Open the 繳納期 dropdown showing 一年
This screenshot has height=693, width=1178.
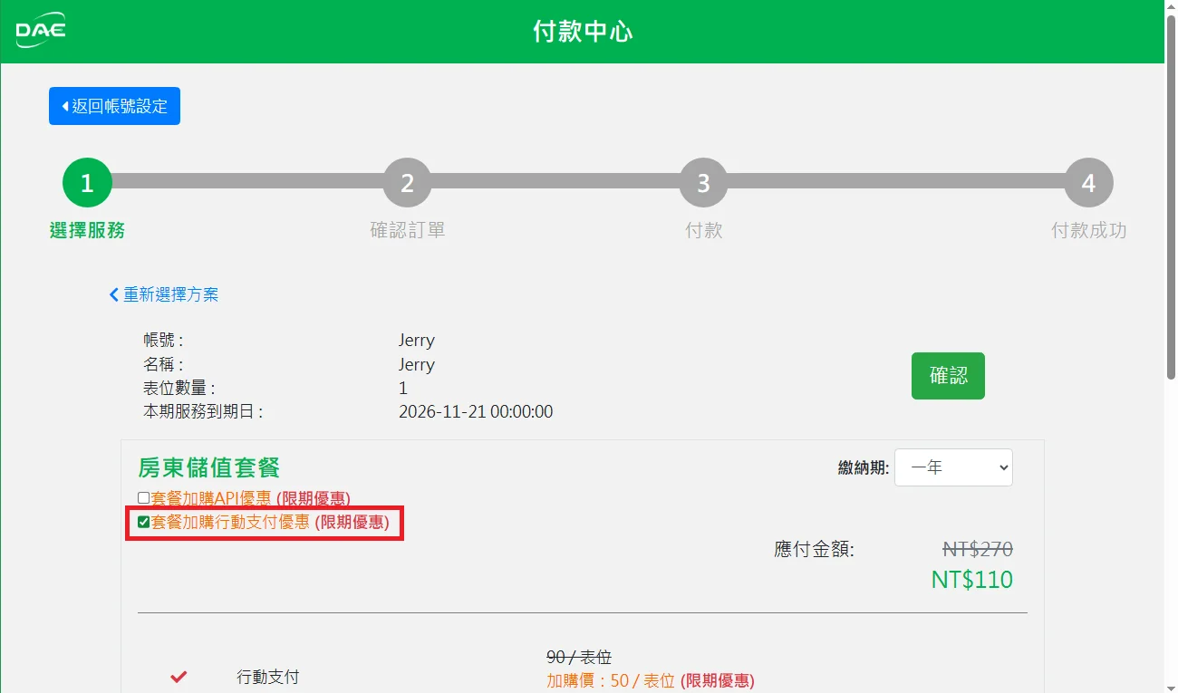click(953, 467)
